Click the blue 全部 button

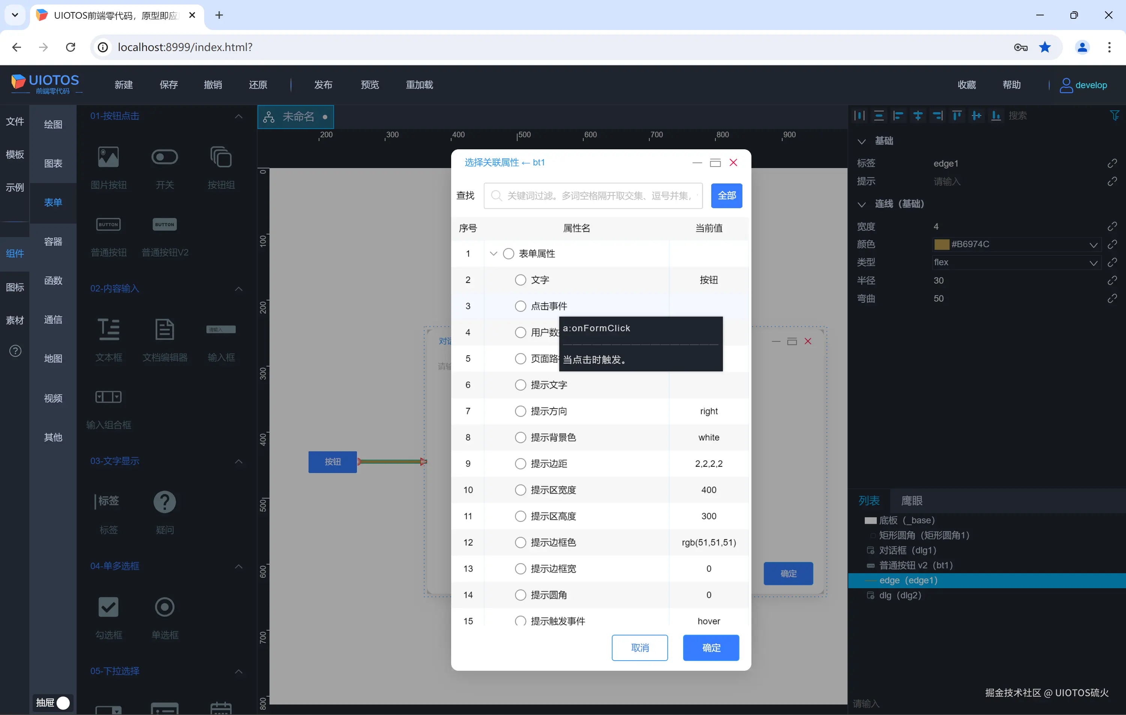pos(726,196)
